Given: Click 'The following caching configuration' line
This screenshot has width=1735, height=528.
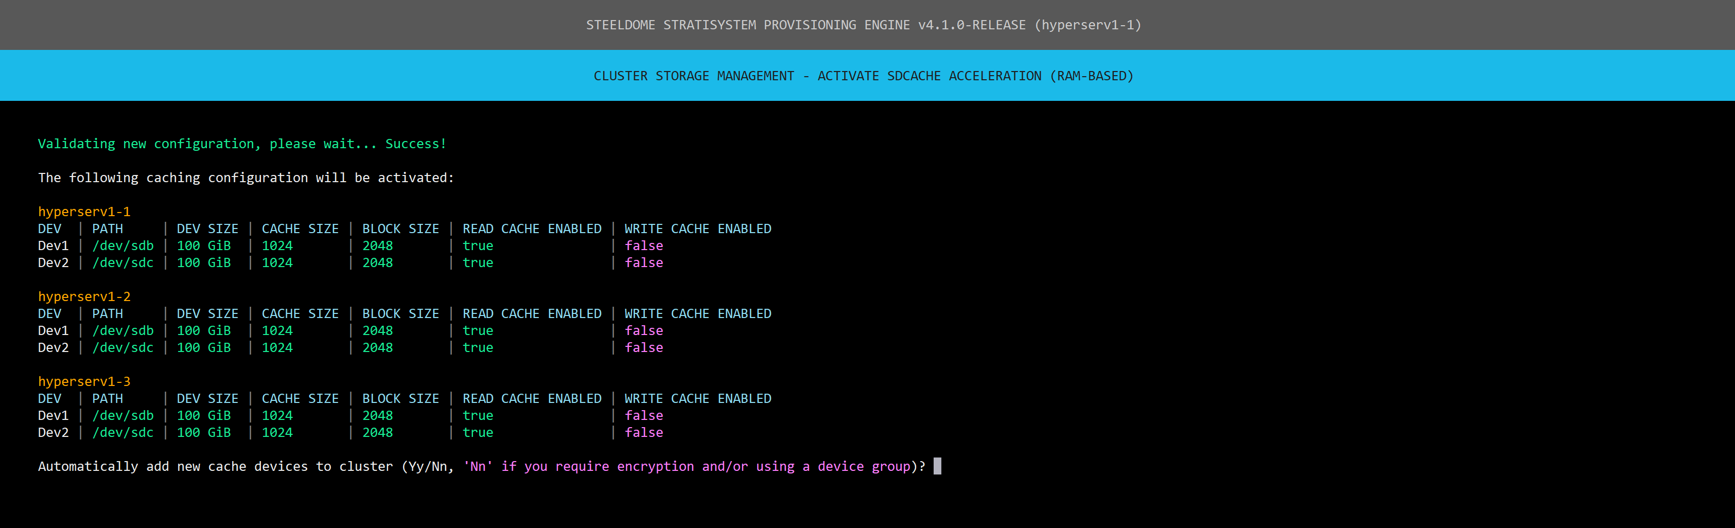Looking at the screenshot, I should pyautogui.click(x=246, y=178).
